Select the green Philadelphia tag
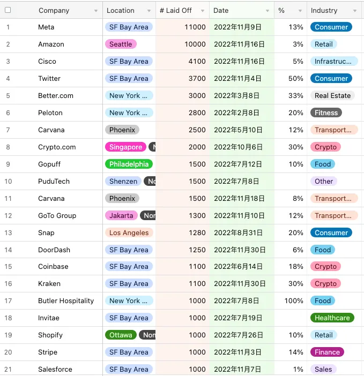This screenshot has height=376, width=364. (129, 164)
